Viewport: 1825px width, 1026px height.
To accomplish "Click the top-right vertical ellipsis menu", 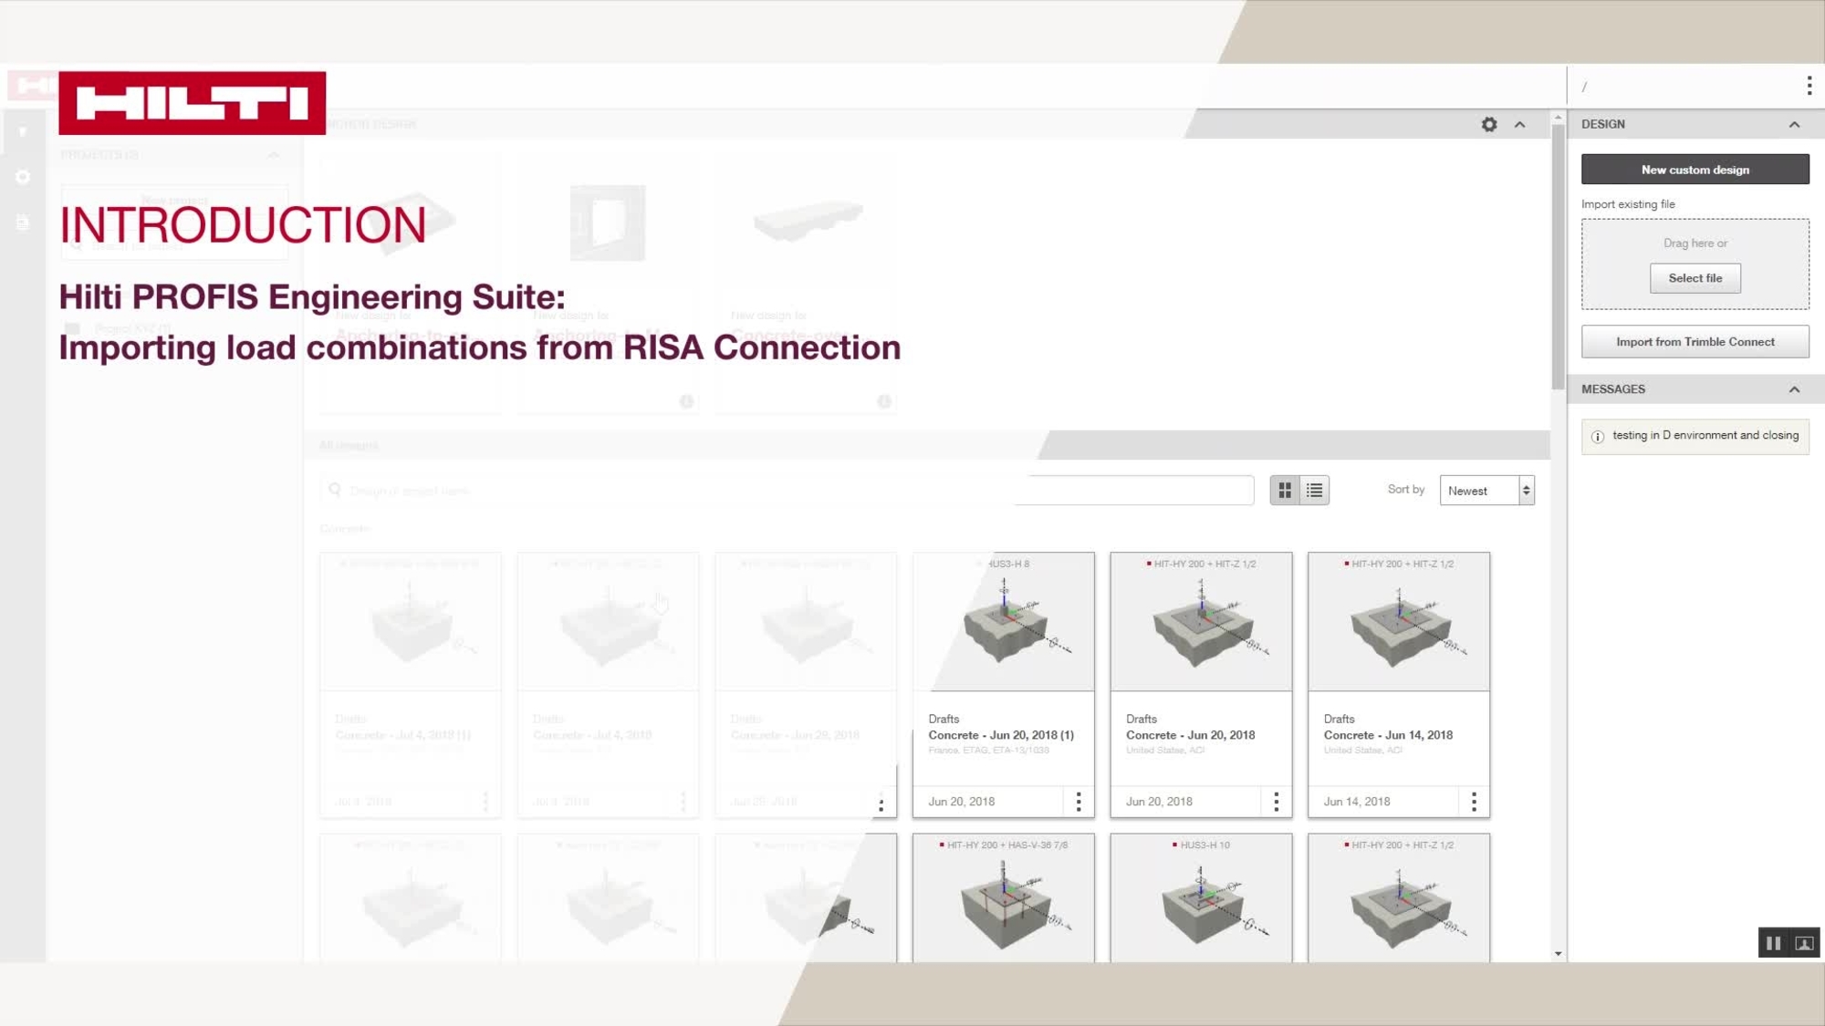I will click(x=1809, y=86).
